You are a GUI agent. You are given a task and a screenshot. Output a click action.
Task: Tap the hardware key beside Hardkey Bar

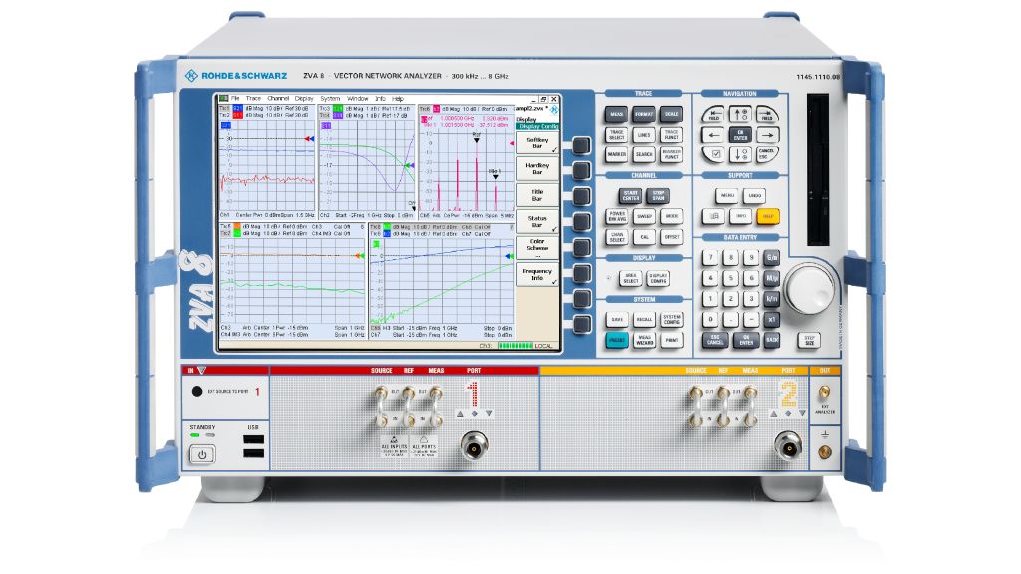(x=581, y=170)
